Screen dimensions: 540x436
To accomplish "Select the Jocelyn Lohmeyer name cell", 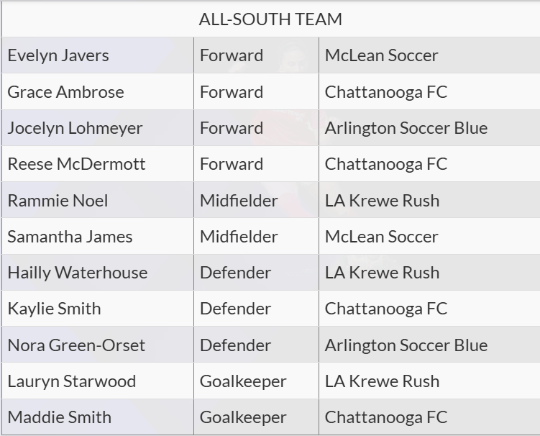I will point(75,128).
